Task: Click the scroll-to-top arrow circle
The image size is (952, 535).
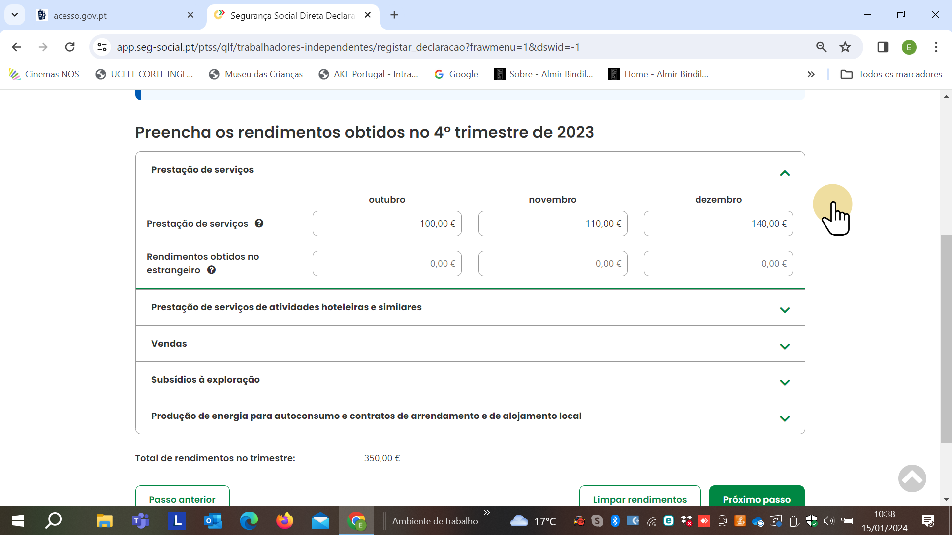Action: tap(912, 478)
